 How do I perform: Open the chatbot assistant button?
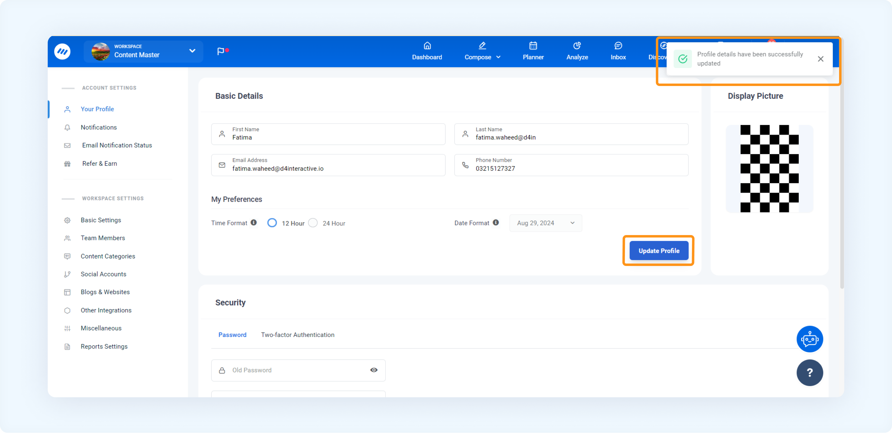pyautogui.click(x=810, y=339)
